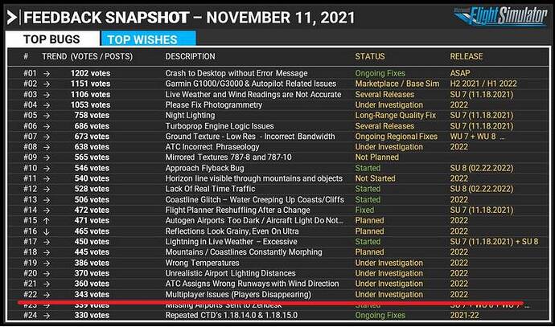Select 'Flight Planner Reshuffling After a Change'
The image size is (555, 327).
tap(237, 210)
